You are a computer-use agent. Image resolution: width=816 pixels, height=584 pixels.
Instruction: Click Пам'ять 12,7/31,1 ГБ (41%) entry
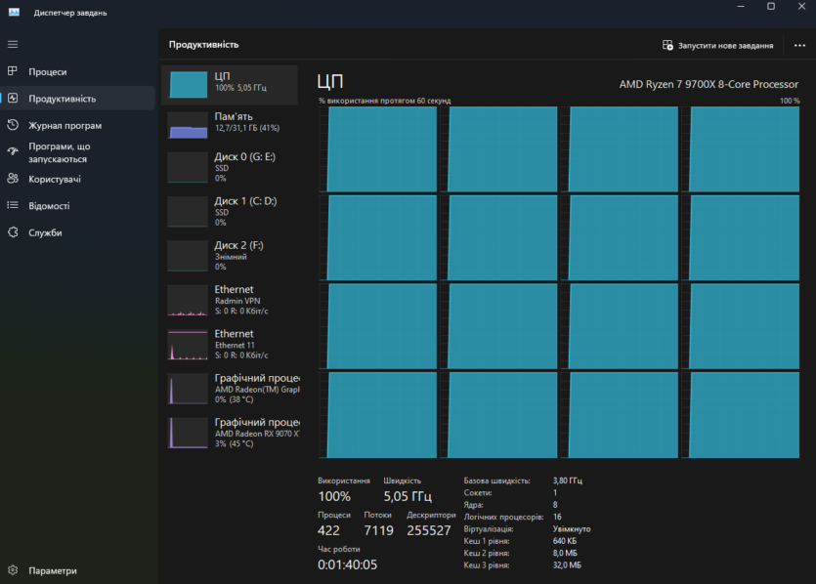230,125
